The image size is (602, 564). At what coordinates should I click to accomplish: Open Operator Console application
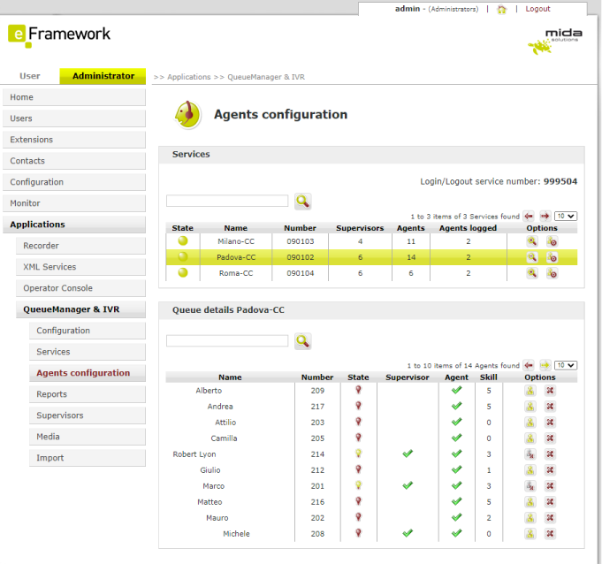(80, 288)
